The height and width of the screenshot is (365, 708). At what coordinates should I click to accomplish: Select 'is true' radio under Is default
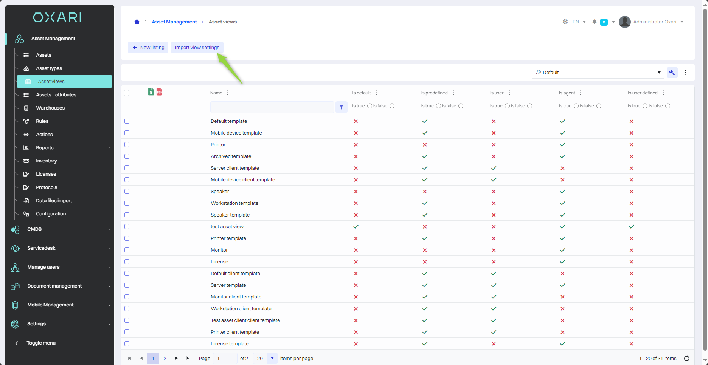[x=370, y=106]
